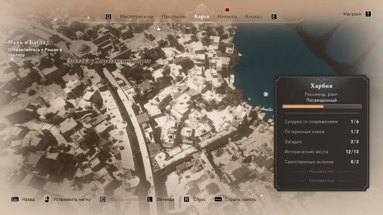
Task: Open the Магазин store link
Action: click(352, 14)
